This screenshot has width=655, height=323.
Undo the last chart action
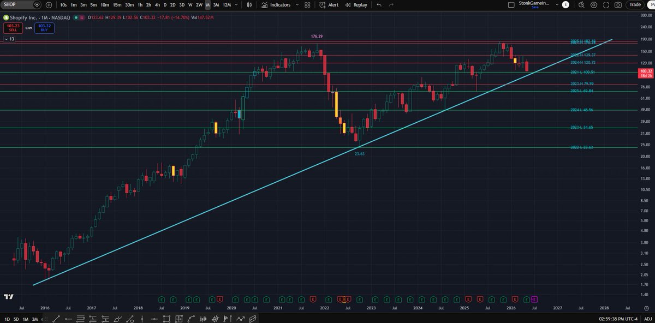379,4
